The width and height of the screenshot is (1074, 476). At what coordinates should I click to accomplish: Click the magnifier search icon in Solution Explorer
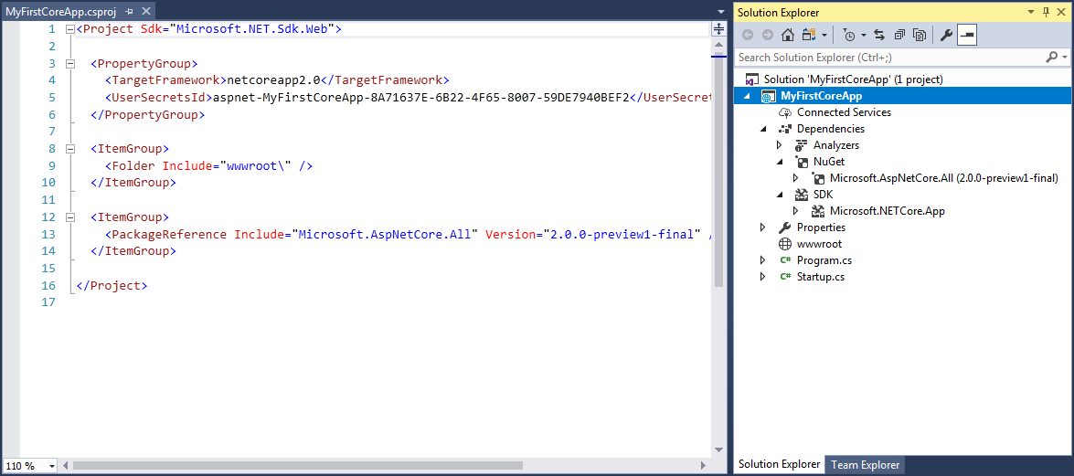(1052, 58)
